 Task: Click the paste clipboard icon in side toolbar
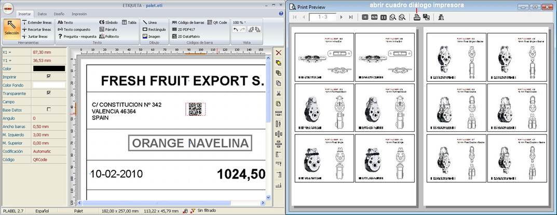pyautogui.click(x=278, y=104)
